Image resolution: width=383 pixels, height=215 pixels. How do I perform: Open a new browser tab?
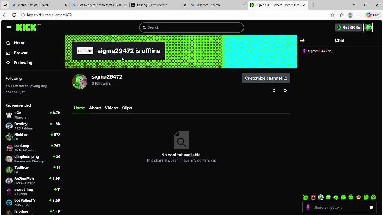(313, 5)
